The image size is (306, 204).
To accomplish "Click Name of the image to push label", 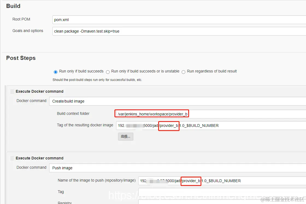I will (97, 180).
